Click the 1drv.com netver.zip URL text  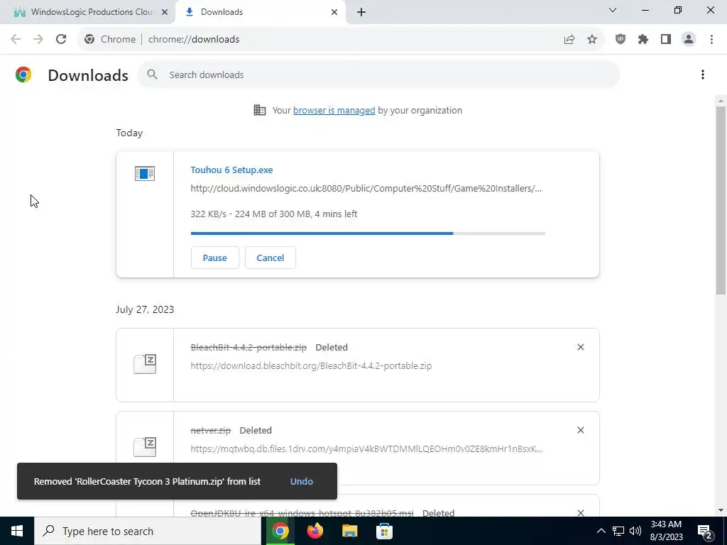pos(367,448)
